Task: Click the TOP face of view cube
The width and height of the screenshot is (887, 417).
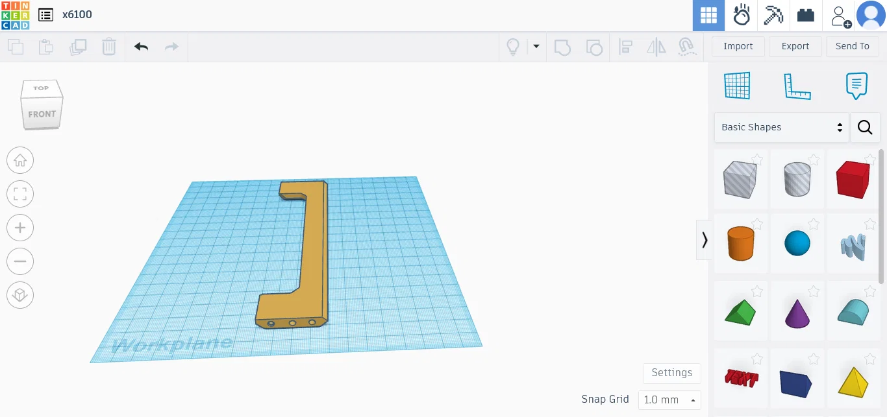Action: (x=41, y=88)
